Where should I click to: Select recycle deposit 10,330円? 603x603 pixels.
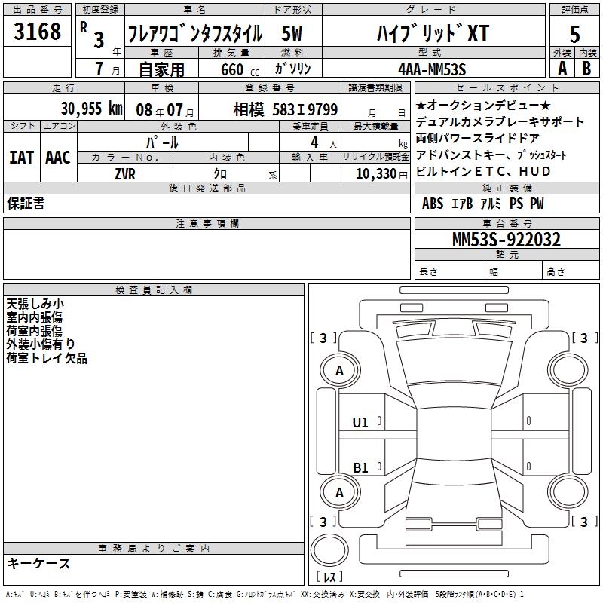[x=381, y=174]
